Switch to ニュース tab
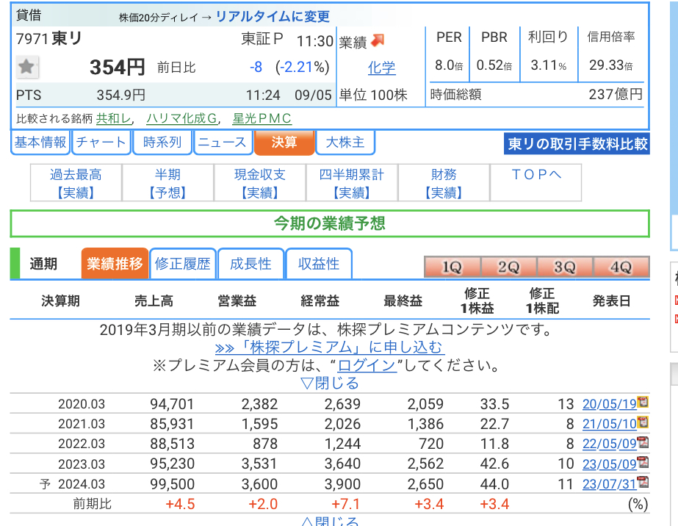Viewport: 678px width, 526px height. tap(223, 143)
